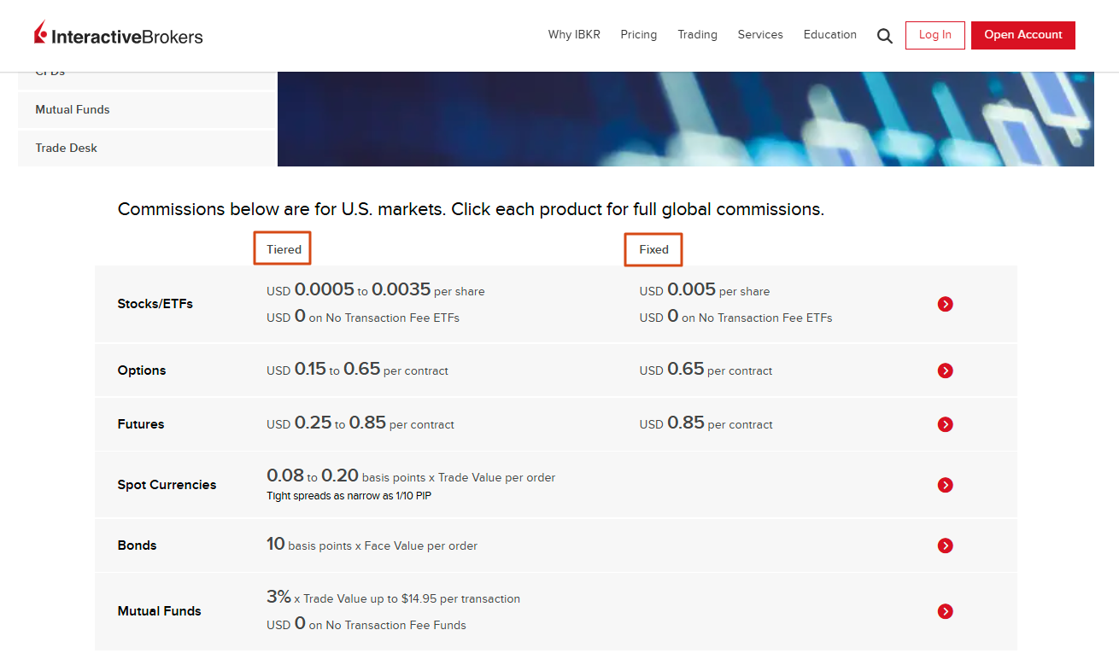Click the Log In button
Image resolution: width=1119 pixels, height=665 pixels.
click(935, 35)
